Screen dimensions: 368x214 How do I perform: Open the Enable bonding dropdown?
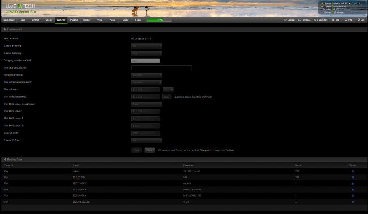pyautogui.click(x=146, y=46)
